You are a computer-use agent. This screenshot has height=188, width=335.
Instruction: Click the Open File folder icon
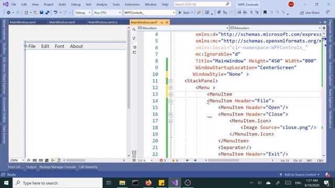[x=36, y=13]
